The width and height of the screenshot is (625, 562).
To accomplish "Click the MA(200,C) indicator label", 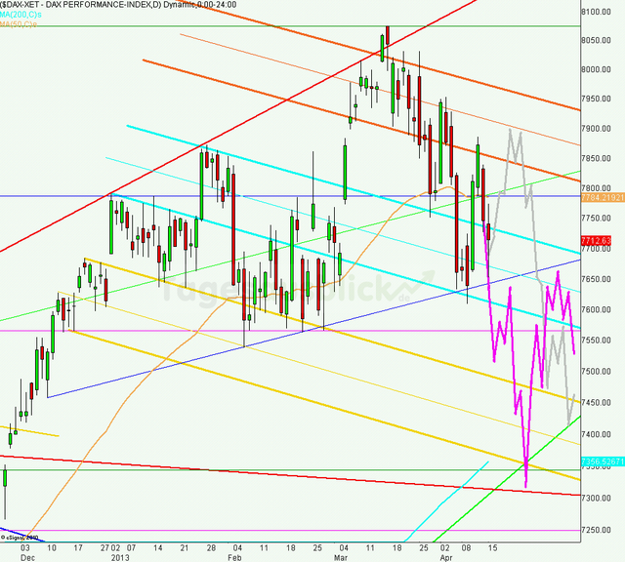I will coord(21,14).
